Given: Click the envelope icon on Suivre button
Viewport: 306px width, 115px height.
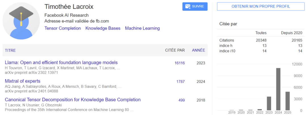Looking at the screenshot, I should point(188,6).
